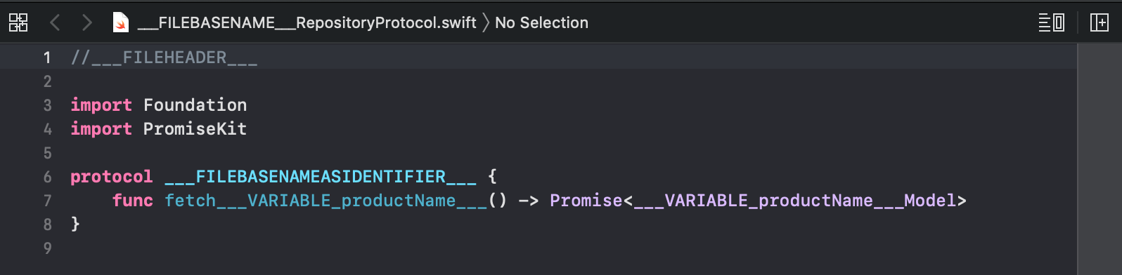Screen dimensions: 1122x275
Task: Click the minimap area beside the editor
Action: 1100,159
